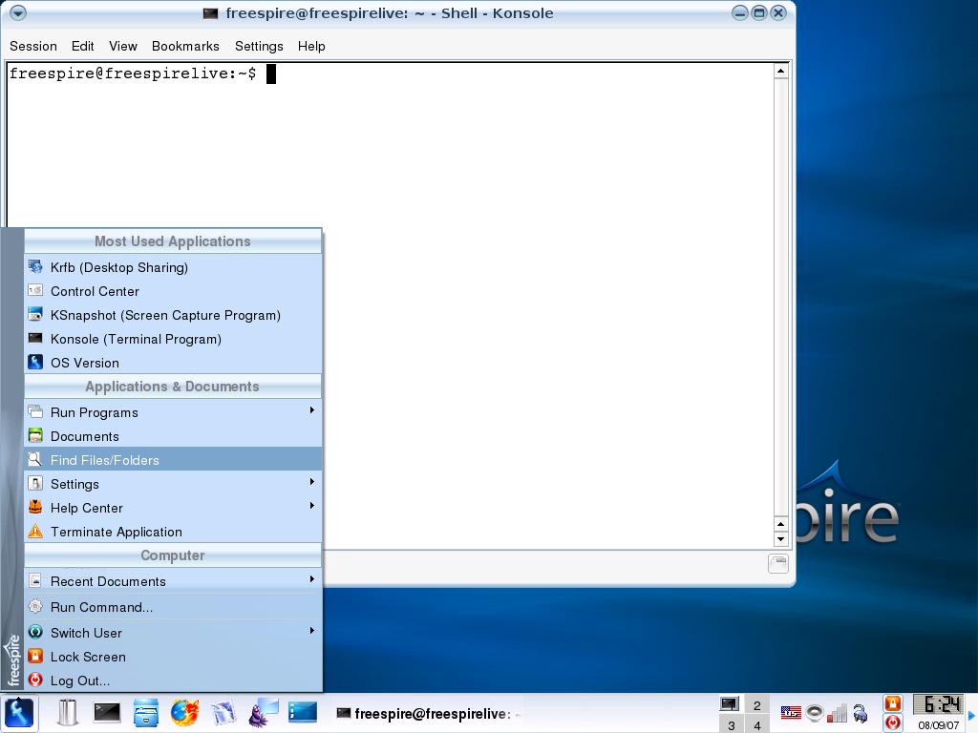This screenshot has width=978, height=733.
Task: Click the Run Command gear icon
Action: 35,606
